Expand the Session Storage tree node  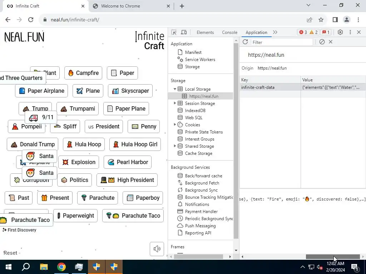[x=175, y=103]
